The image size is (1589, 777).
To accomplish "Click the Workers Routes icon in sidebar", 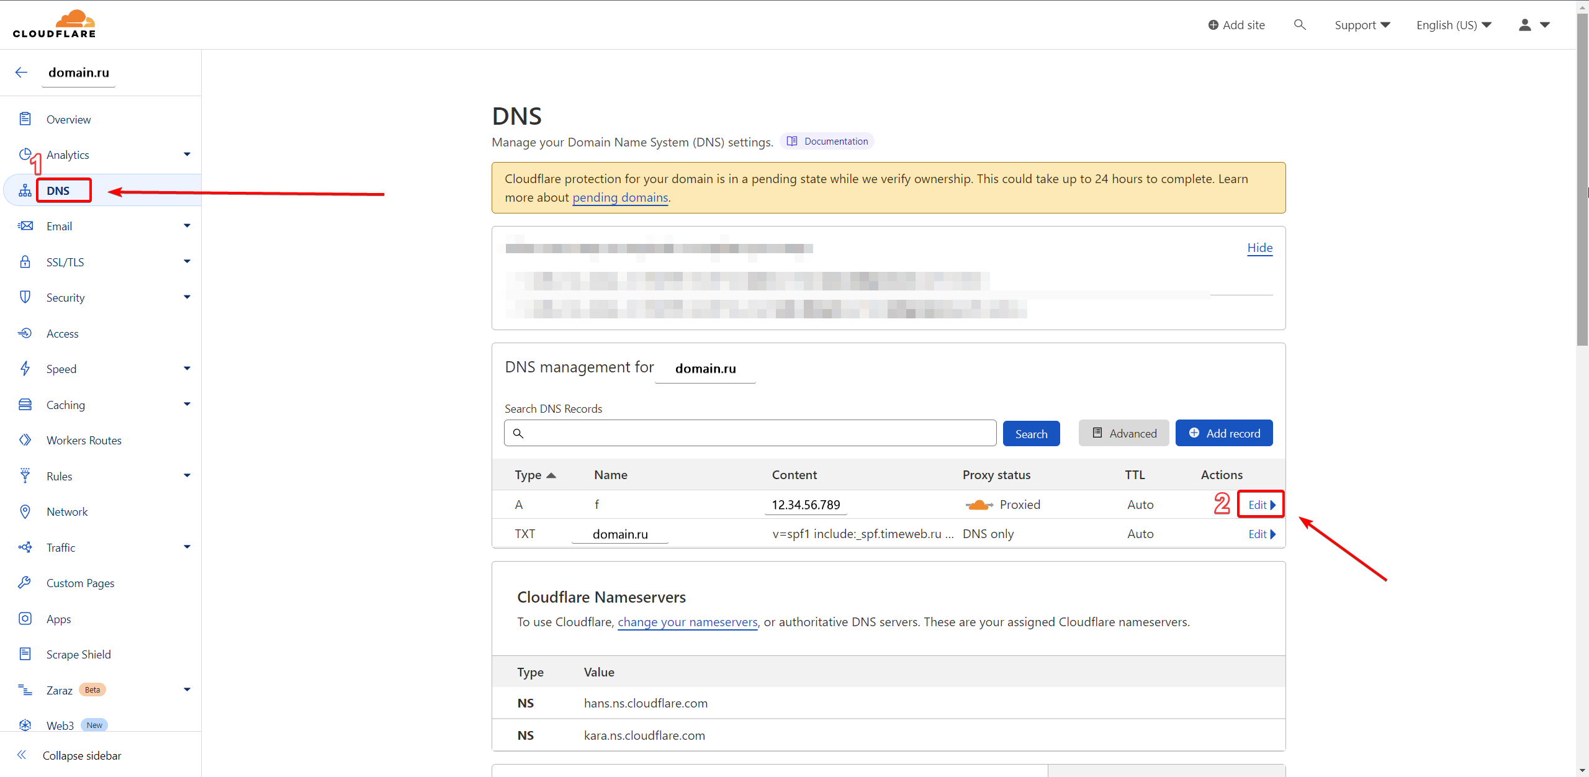I will 25,440.
